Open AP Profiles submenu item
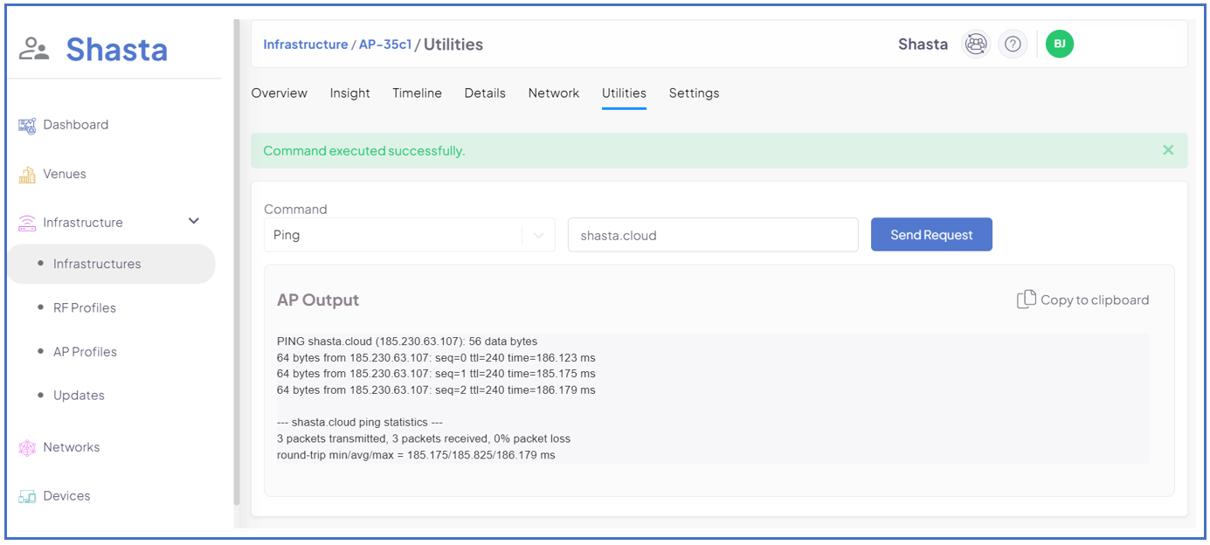 (x=85, y=351)
